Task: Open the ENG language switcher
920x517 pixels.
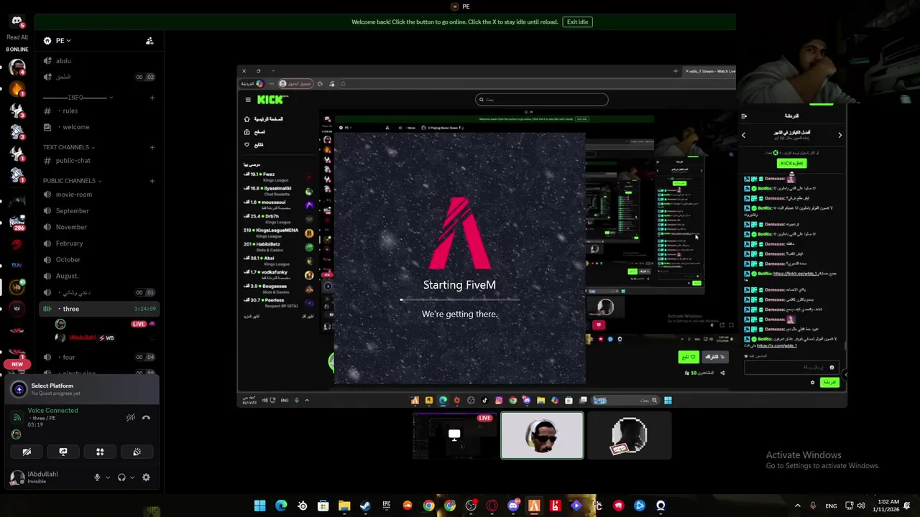Action: coord(831,506)
